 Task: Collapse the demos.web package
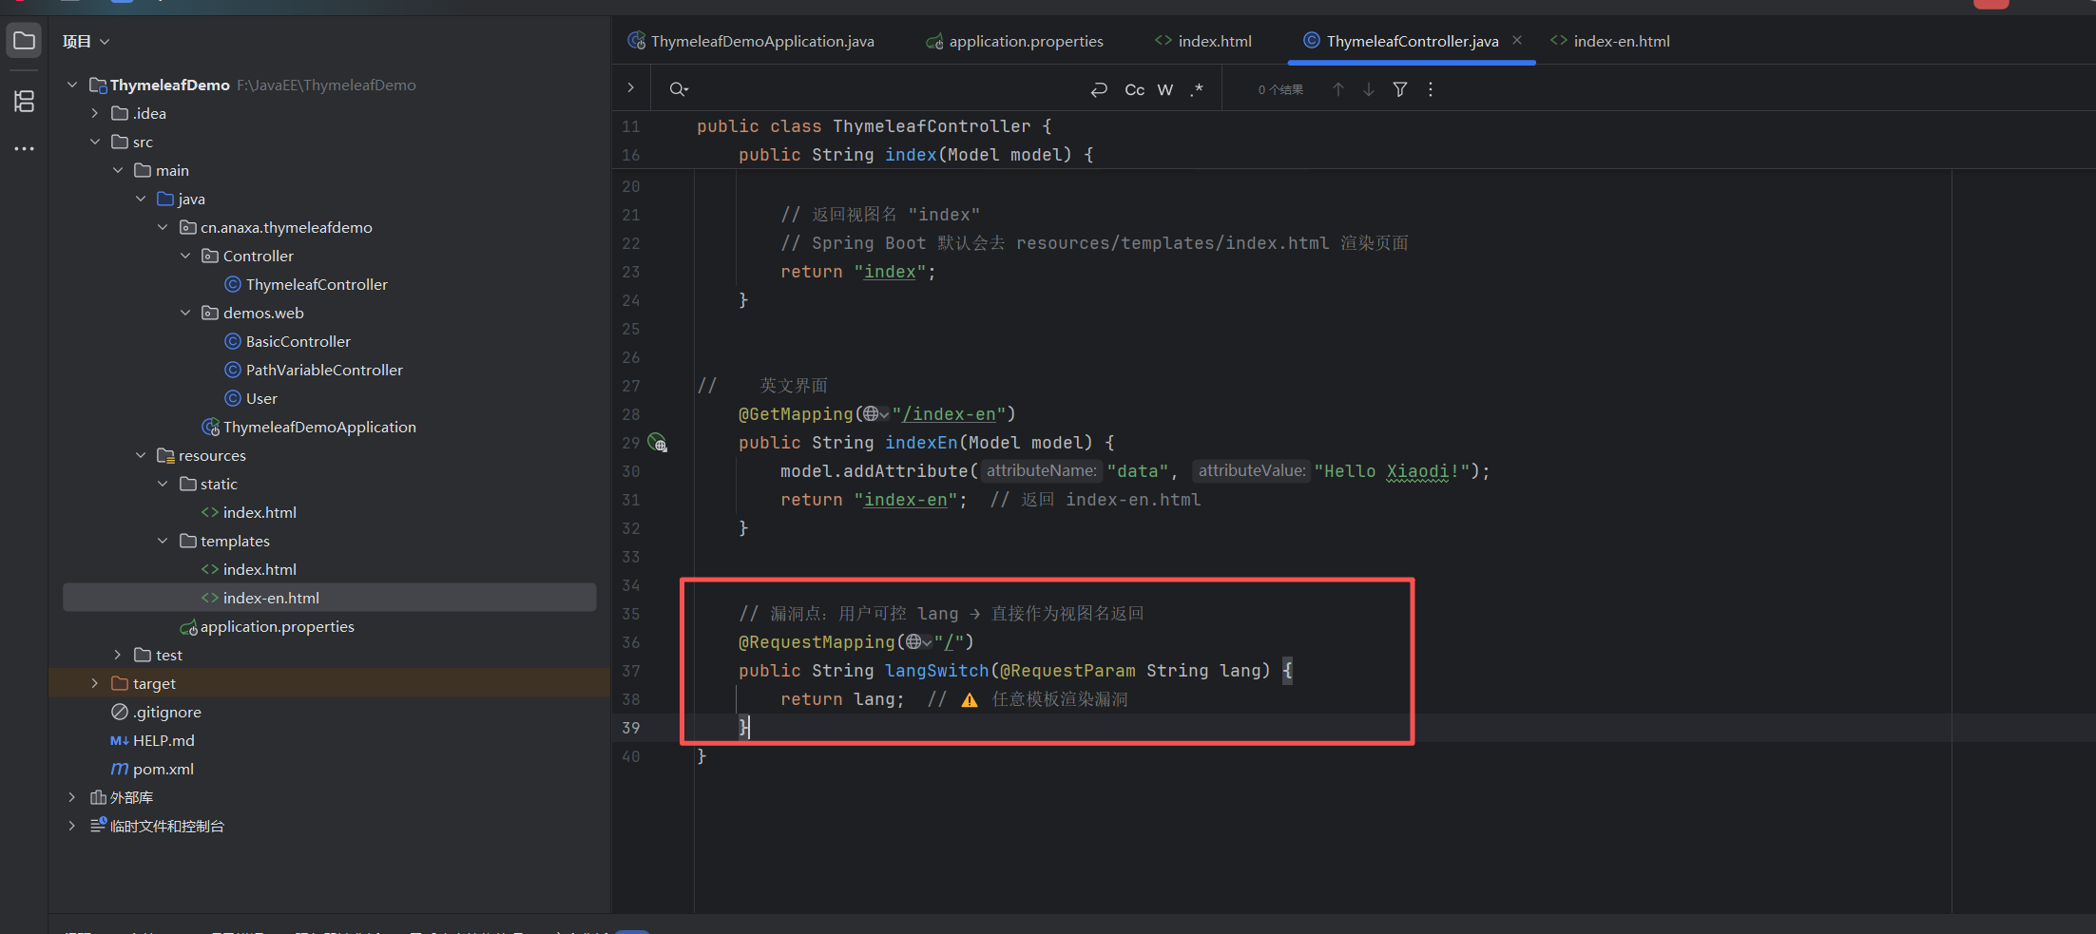pyautogui.click(x=185, y=313)
